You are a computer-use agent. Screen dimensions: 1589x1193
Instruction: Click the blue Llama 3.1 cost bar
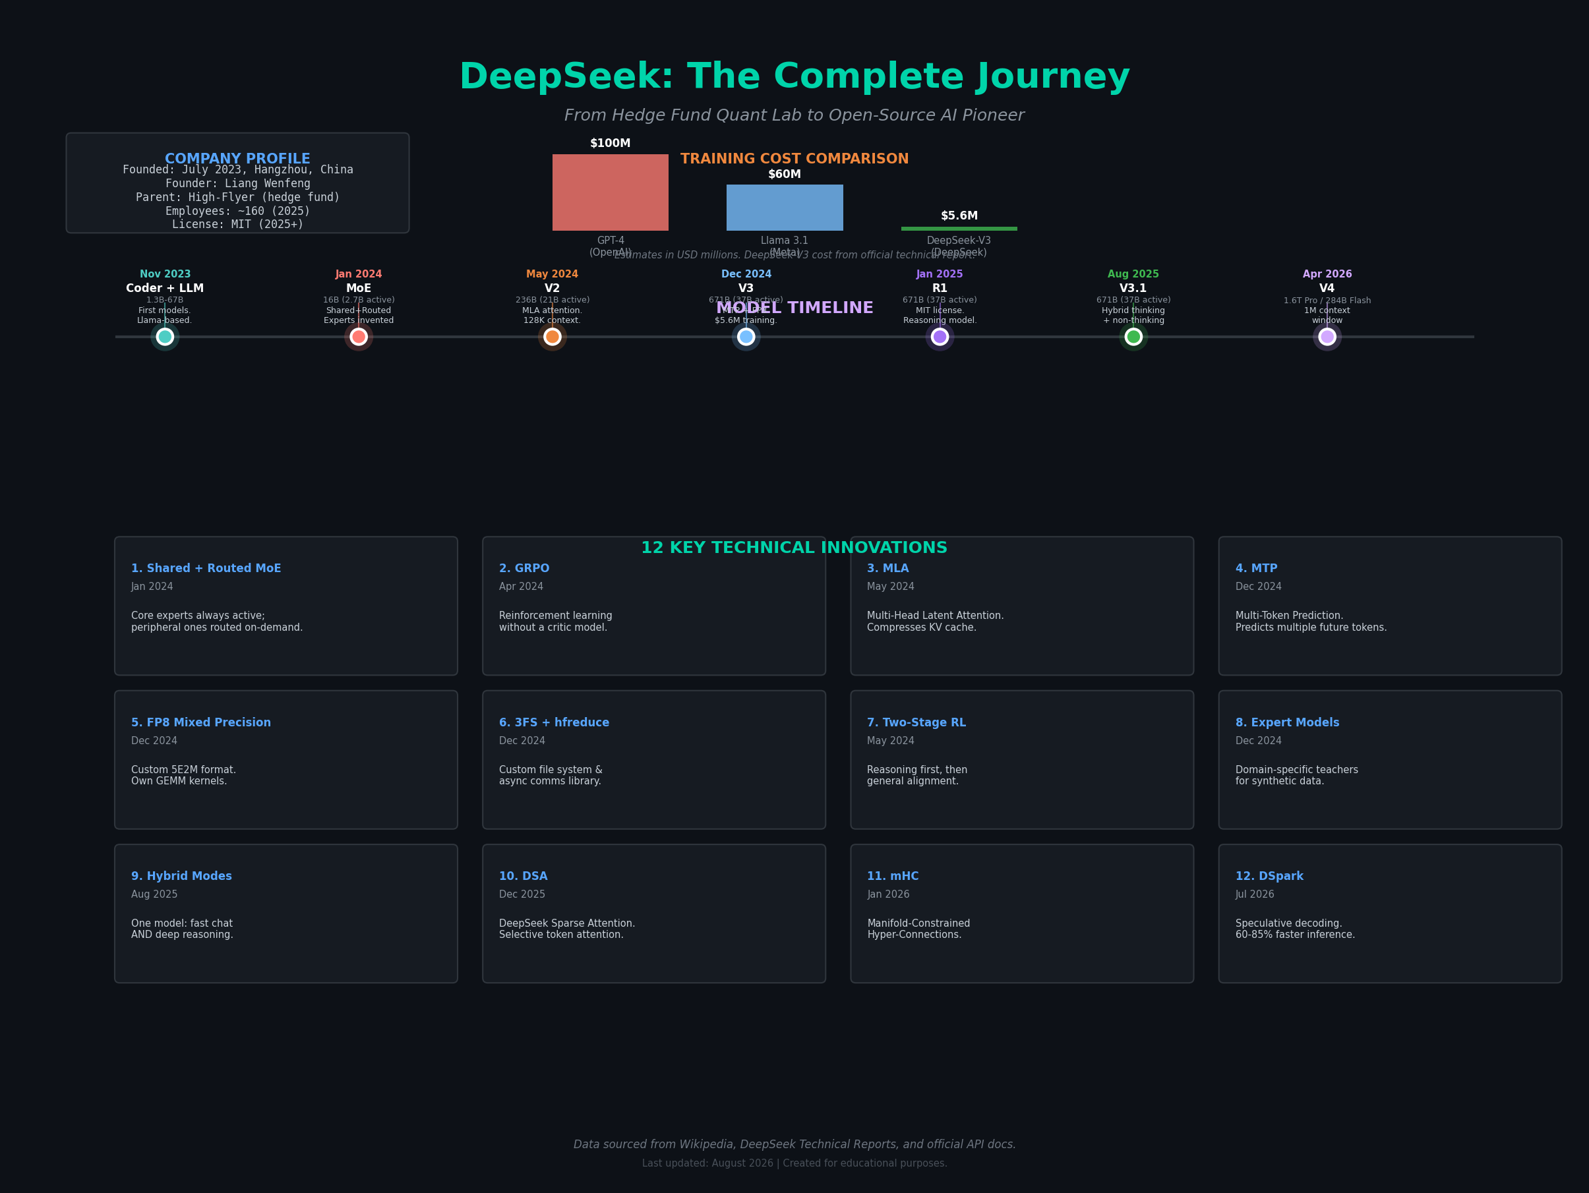click(x=785, y=208)
